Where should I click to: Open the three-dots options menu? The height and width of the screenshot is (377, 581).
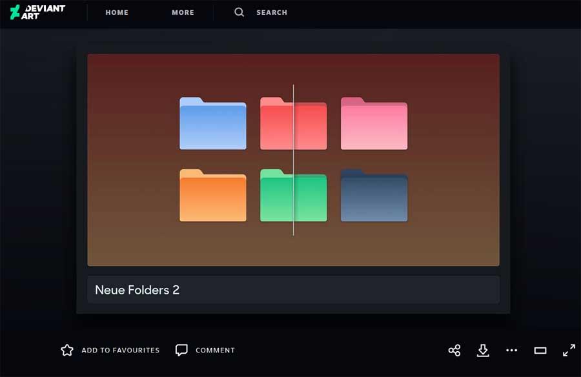[512, 351]
